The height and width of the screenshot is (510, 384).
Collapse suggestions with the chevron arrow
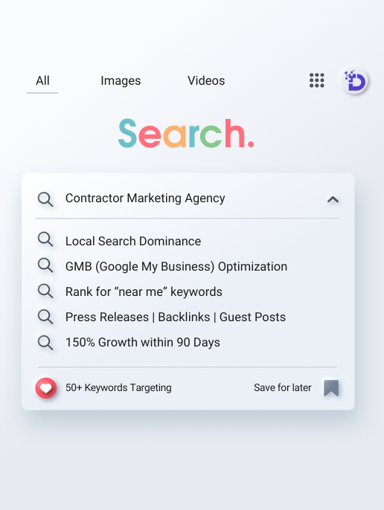click(x=333, y=199)
